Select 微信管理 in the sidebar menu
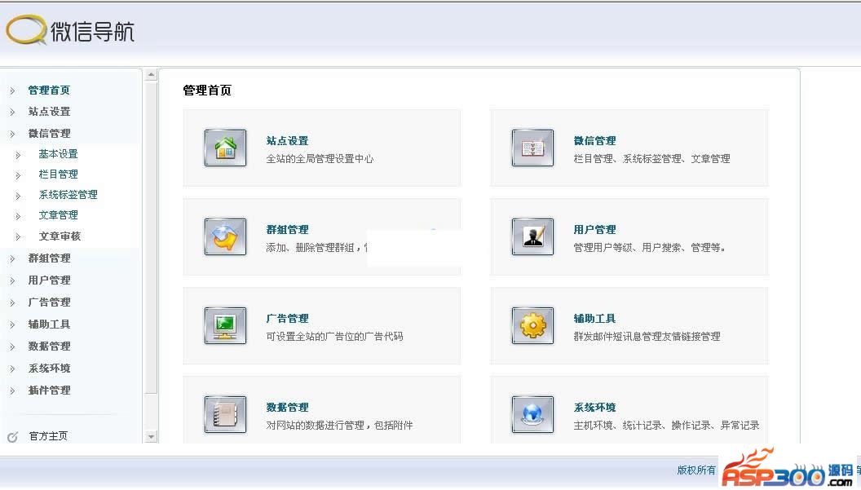861x490 pixels. click(49, 134)
